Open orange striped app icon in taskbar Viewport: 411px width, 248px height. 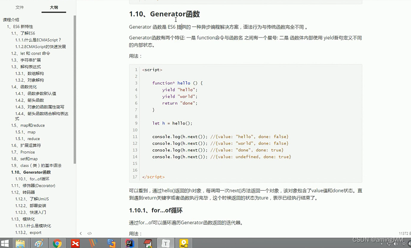[93, 243]
